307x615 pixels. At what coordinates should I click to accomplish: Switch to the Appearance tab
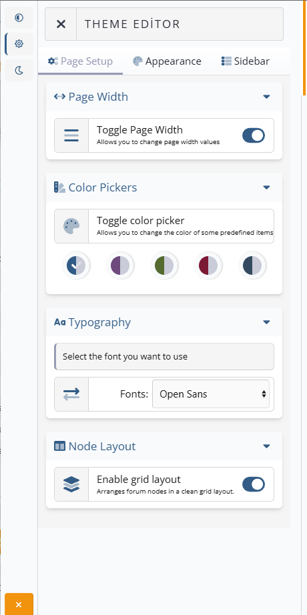point(167,61)
